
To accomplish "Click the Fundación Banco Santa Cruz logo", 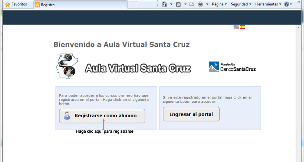I will pos(232,67).
